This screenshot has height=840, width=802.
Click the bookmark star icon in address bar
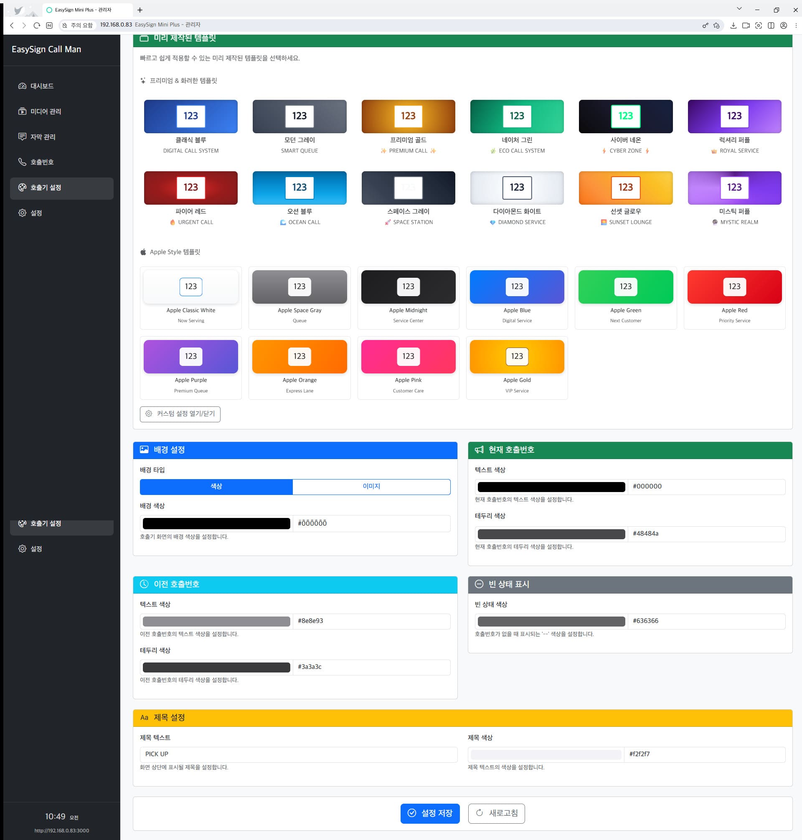[716, 25]
